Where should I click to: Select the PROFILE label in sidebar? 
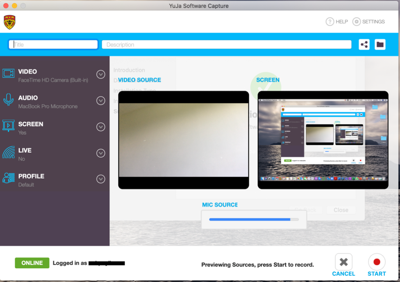point(31,177)
